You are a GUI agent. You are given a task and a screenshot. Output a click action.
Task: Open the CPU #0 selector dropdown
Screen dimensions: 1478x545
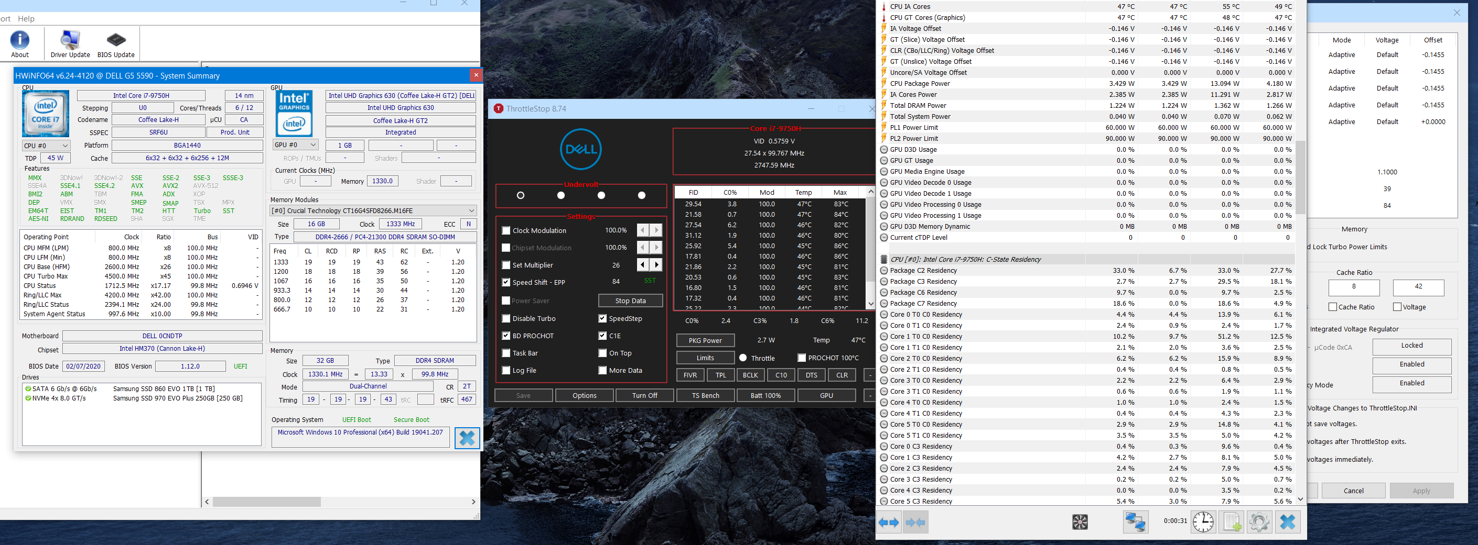[x=46, y=146]
